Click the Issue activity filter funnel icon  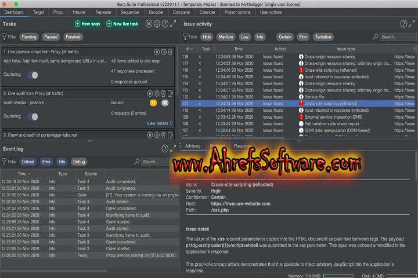(185, 36)
